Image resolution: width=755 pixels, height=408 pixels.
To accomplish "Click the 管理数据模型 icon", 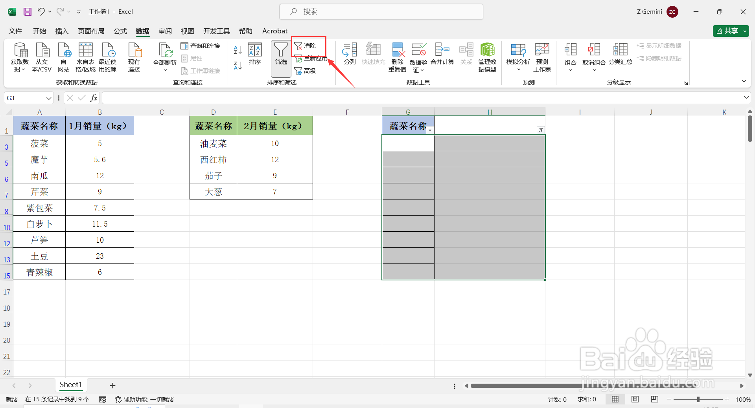I will click(x=487, y=56).
